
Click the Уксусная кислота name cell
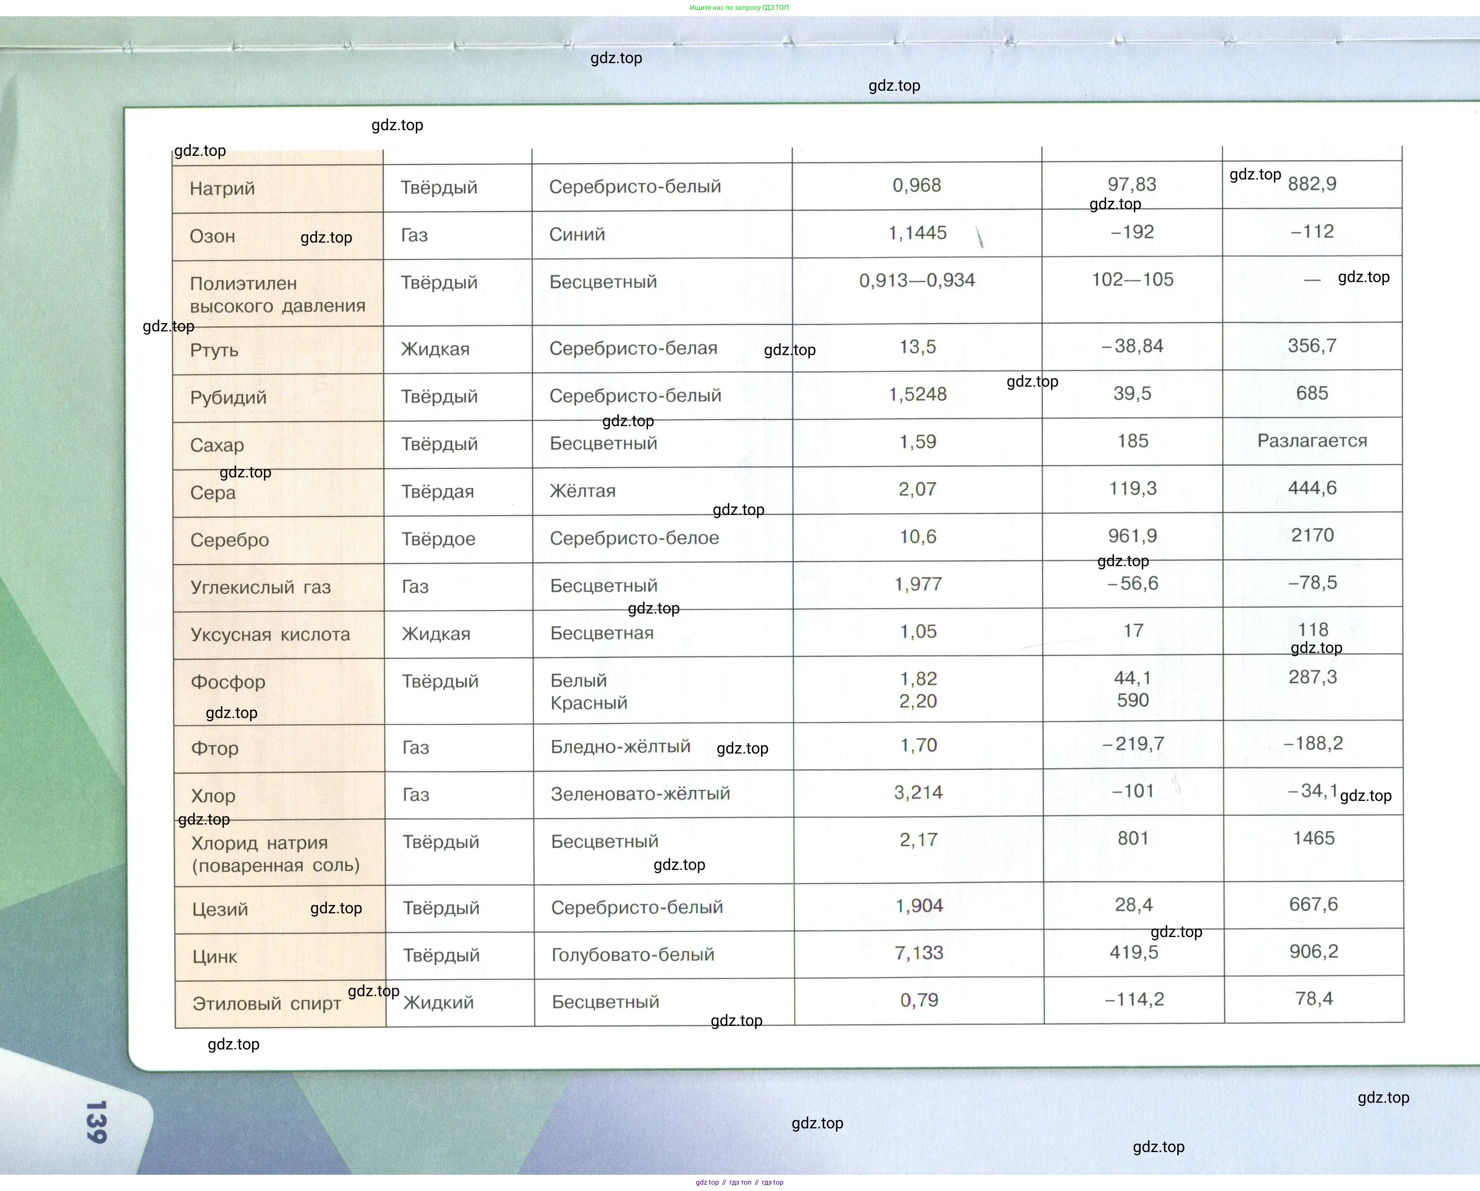point(270,635)
